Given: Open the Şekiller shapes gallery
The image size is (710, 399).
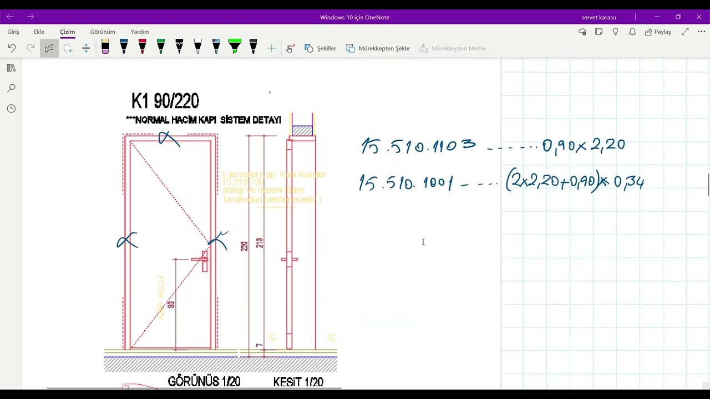Looking at the screenshot, I should (320, 48).
